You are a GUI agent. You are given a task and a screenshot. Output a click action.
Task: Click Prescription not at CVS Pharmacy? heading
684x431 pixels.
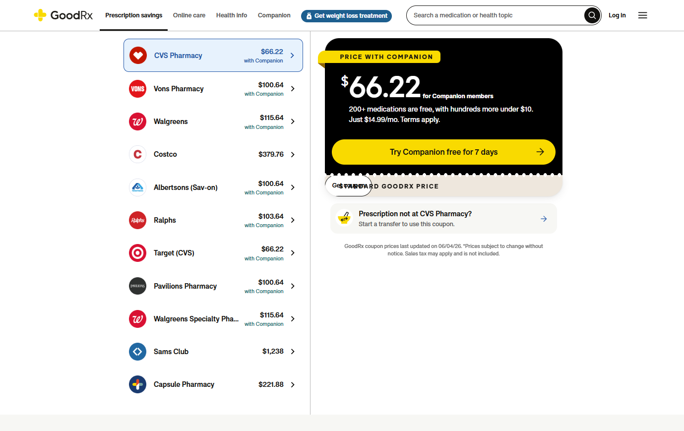click(415, 214)
